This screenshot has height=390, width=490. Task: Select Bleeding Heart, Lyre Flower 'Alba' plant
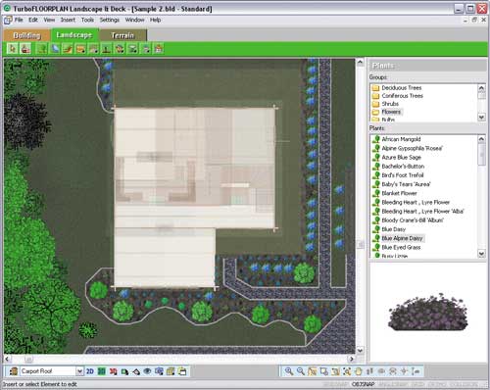tap(422, 212)
